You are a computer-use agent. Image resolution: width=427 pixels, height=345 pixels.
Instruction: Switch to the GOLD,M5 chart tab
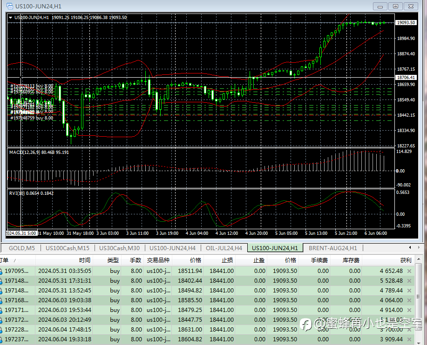[x=23, y=248]
